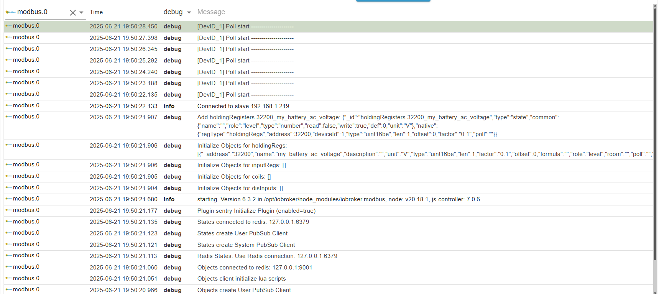Click the info level label on the starting row
This screenshot has height=294, width=659.
coord(169,199)
